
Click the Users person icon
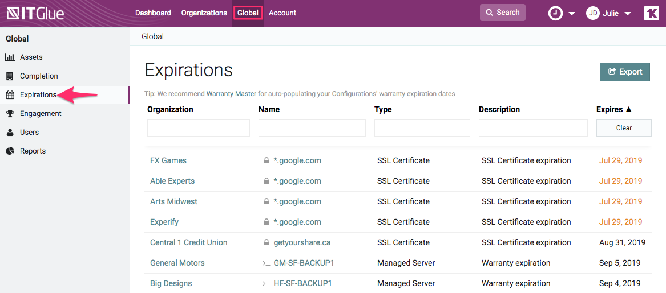pos(10,133)
